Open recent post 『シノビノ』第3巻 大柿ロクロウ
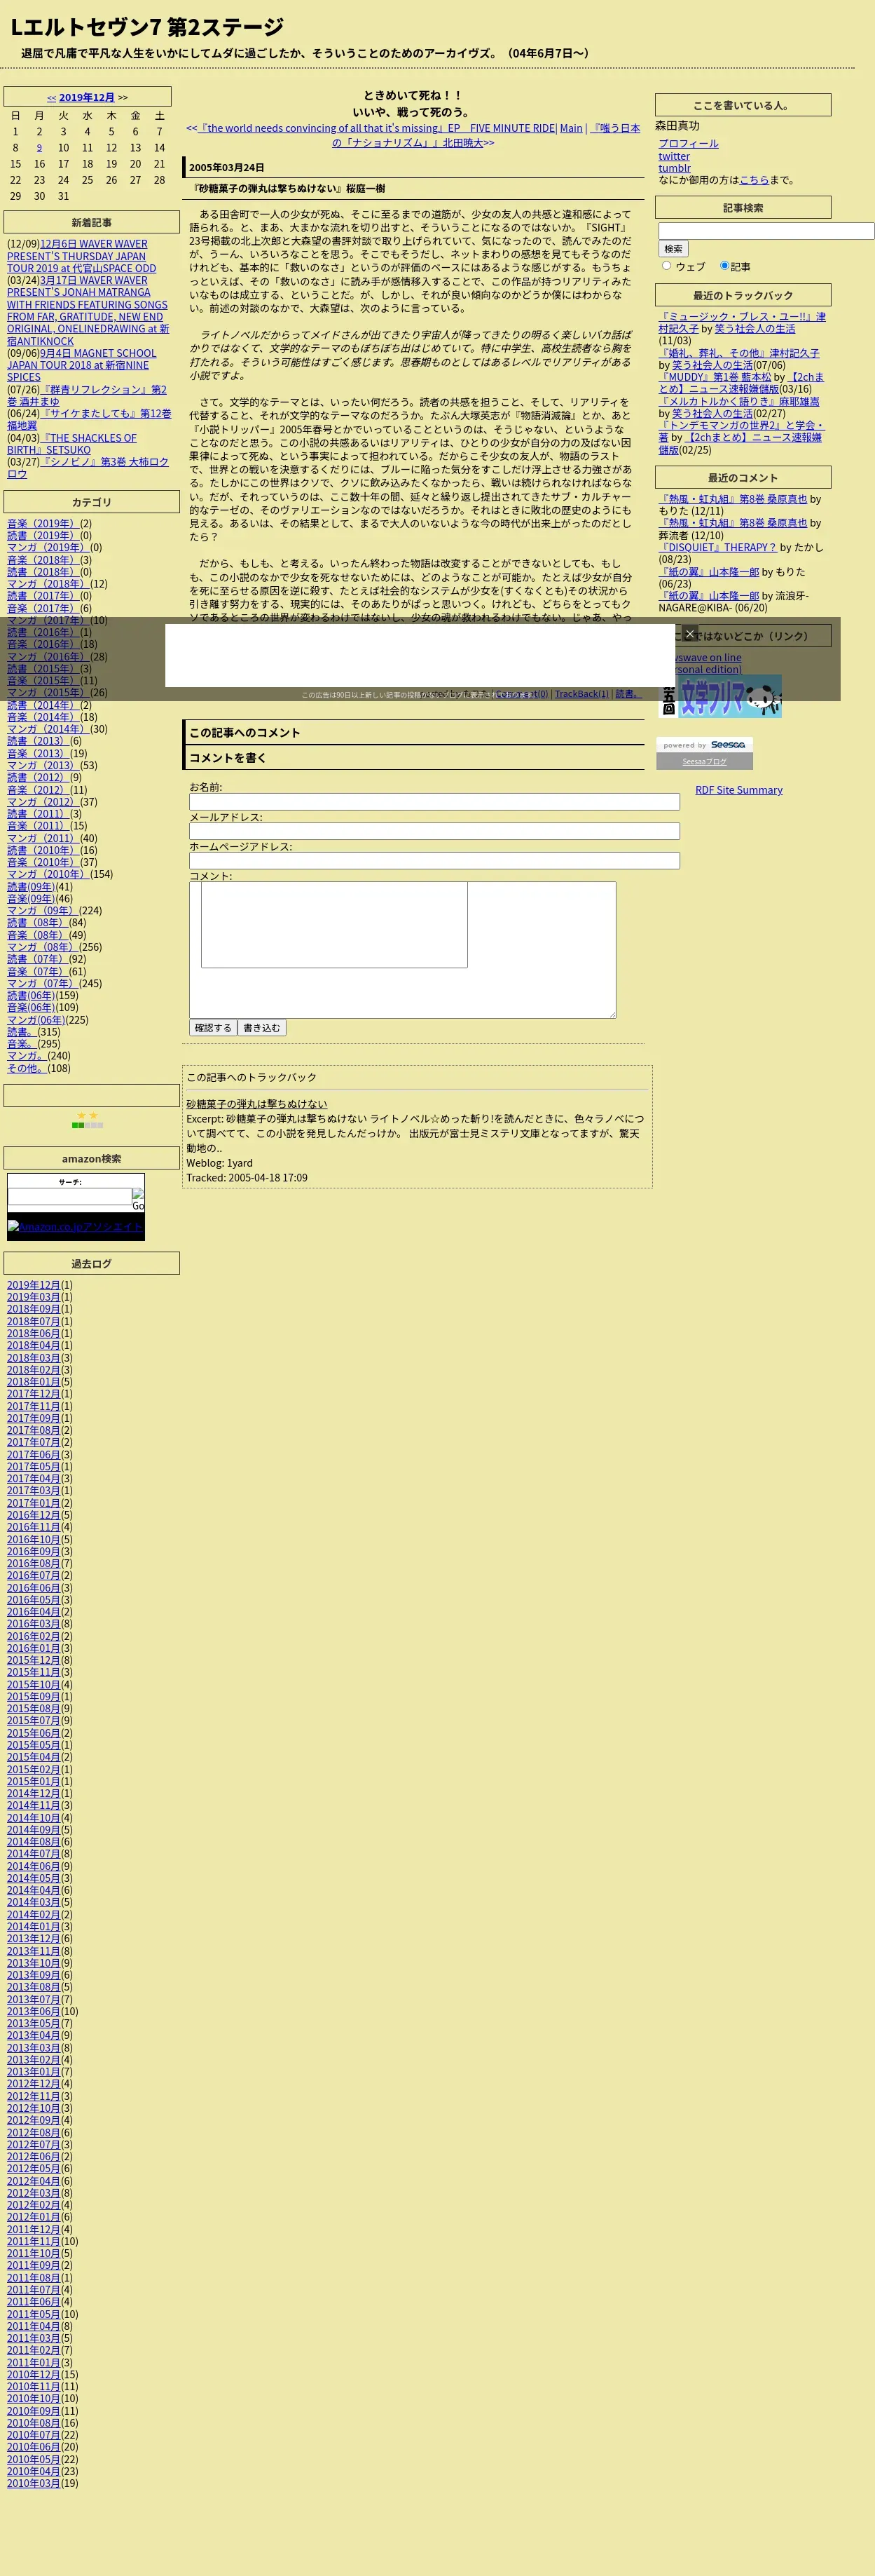875x2576 pixels. [88, 468]
